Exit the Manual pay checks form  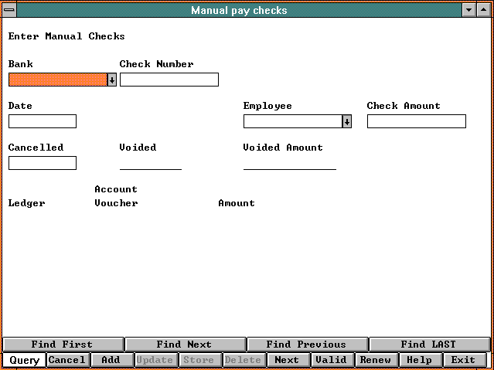tap(464, 360)
